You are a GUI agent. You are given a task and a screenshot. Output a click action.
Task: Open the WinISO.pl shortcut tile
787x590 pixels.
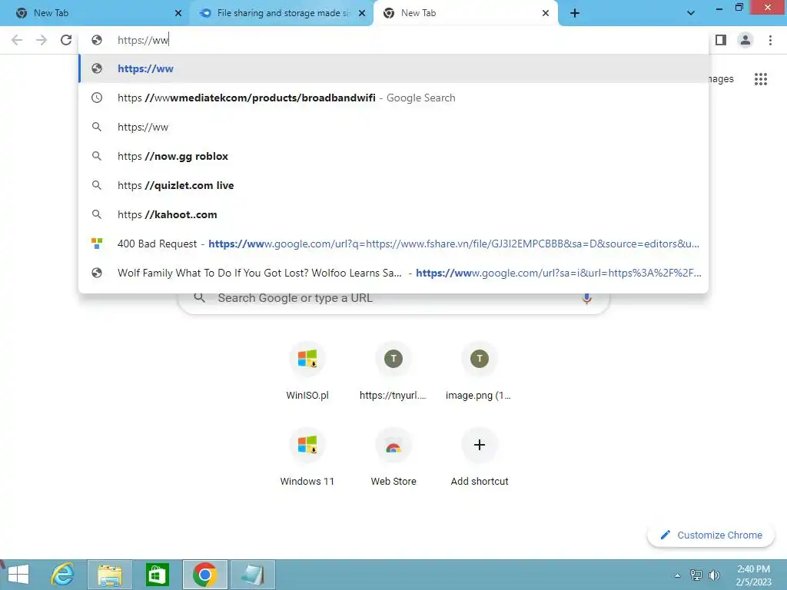click(307, 371)
